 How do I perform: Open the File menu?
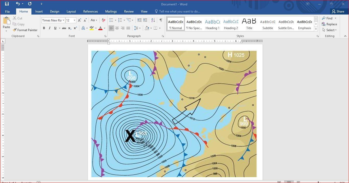pyautogui.click(x=7, y=11)
